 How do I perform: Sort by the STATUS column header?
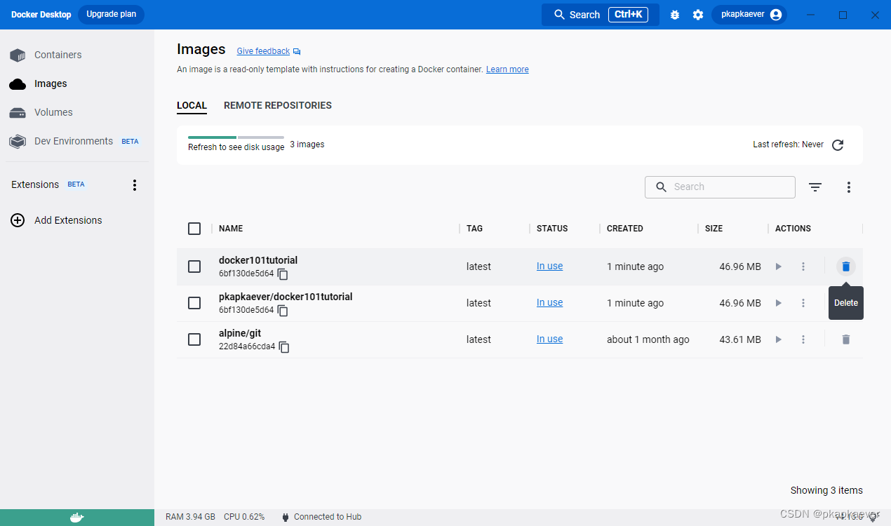(552, 229)
